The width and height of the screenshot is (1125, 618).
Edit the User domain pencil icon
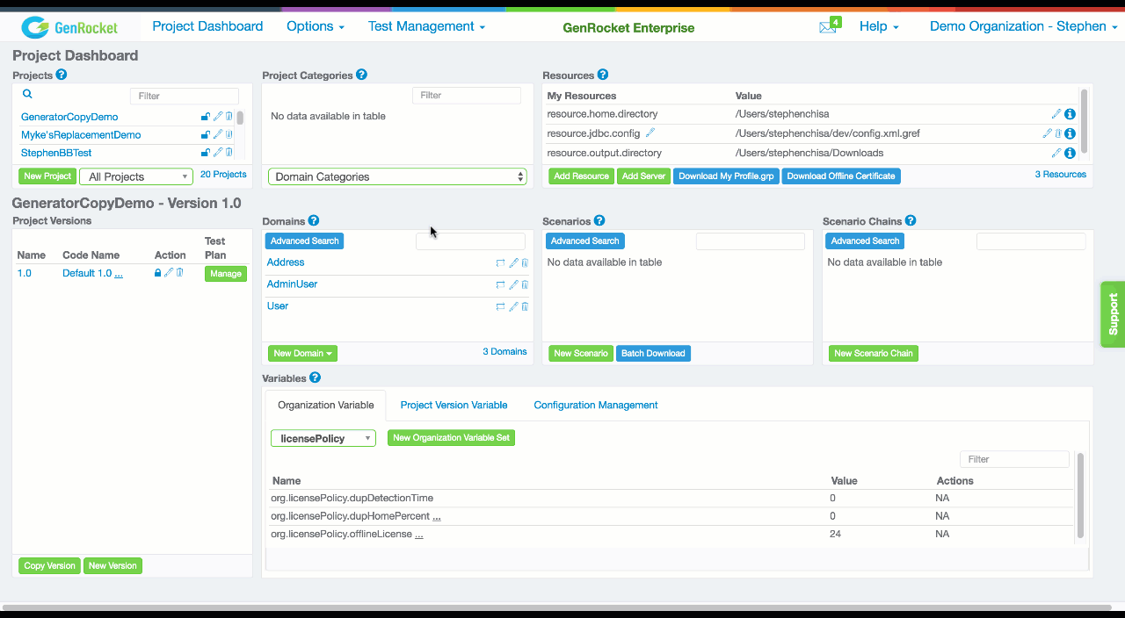click(514, 306)
